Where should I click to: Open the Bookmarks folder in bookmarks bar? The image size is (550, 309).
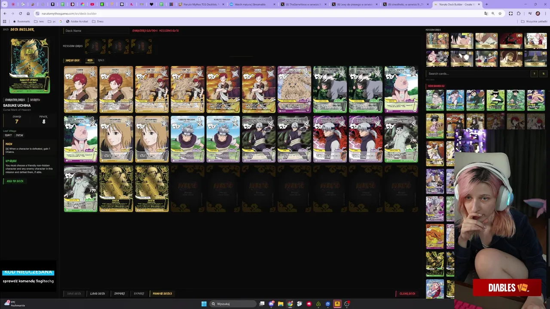click(21, 21)
